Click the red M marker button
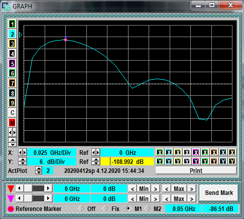Image resolution: width=244 pixels, height=219 pixels. pos(12,123)
